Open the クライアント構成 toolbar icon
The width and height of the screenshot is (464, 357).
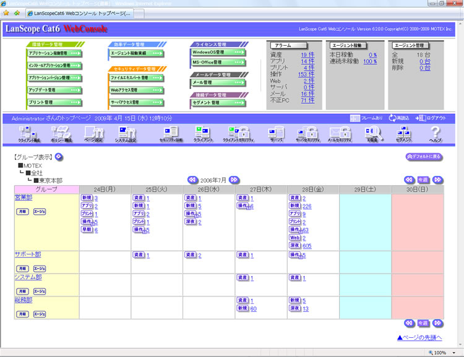click(x=28, y=134)
